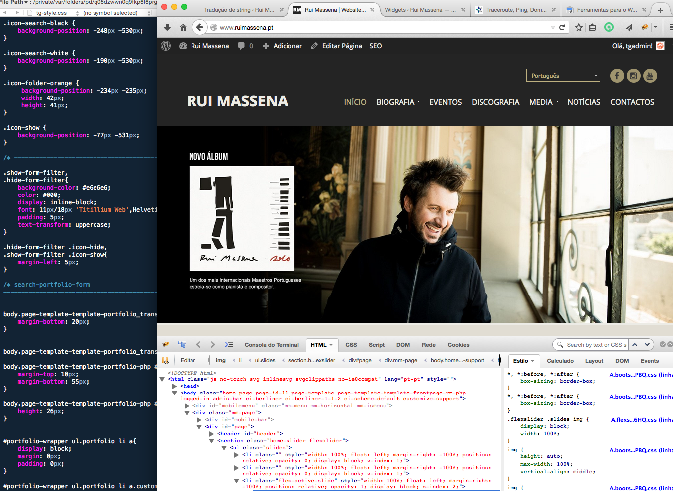Open the browser hamburger menu
673x491 pixels.
(x=670, y=27)
